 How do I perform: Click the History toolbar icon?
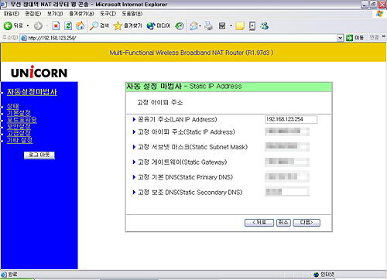(x=180, y=26)
